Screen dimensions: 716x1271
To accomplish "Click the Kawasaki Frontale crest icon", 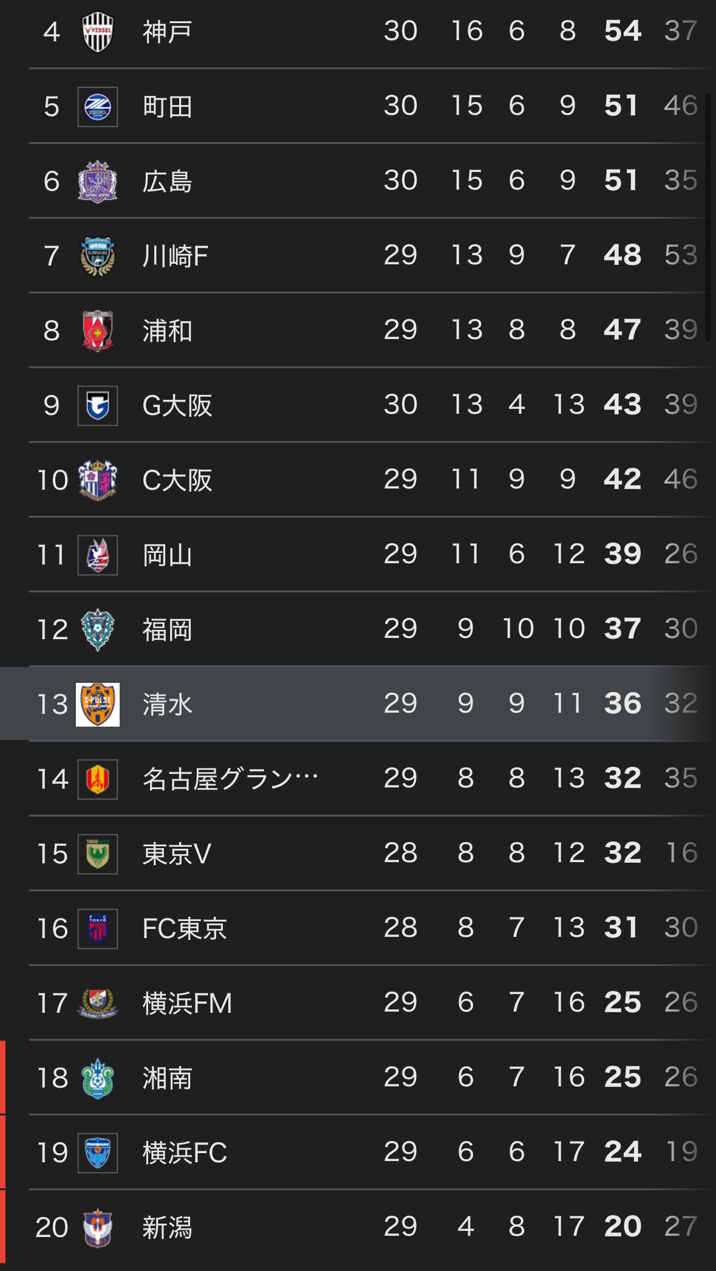I will pos(98,256).
